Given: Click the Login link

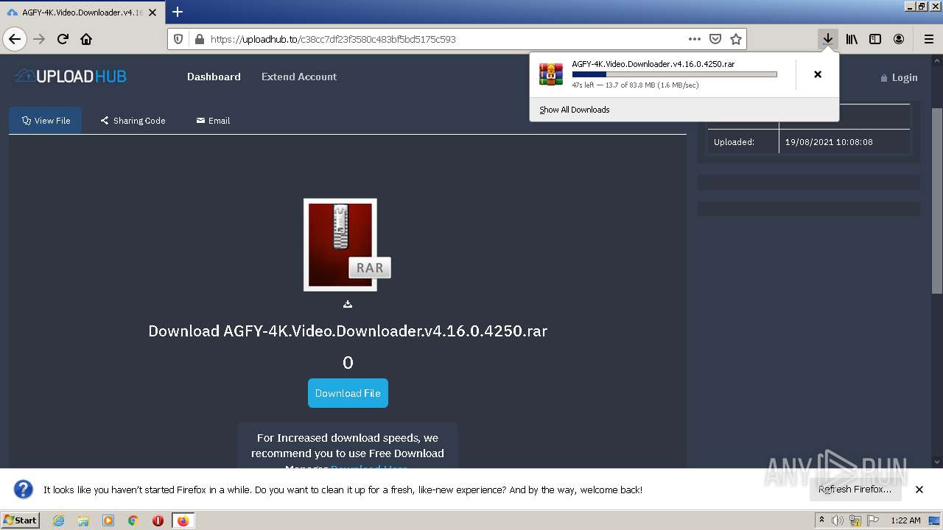Looking at the screenshot, I should pos(899,77).
